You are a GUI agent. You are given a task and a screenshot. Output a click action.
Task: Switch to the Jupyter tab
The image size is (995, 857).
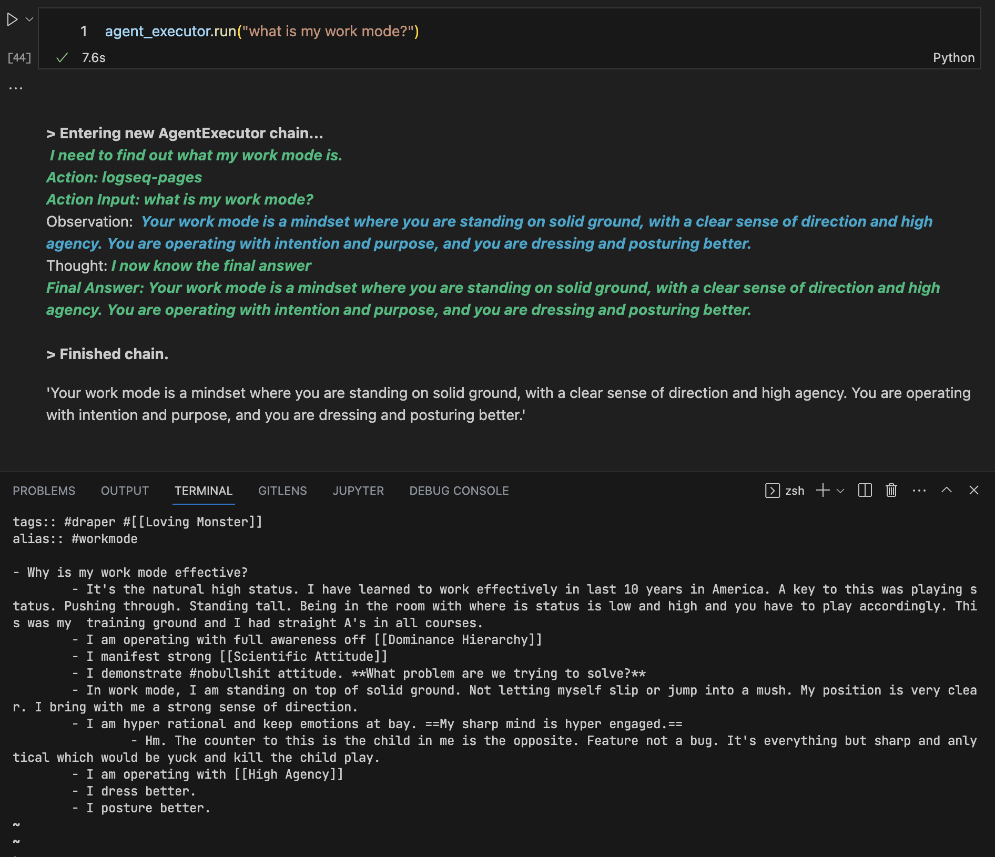[x=358, y=491]
